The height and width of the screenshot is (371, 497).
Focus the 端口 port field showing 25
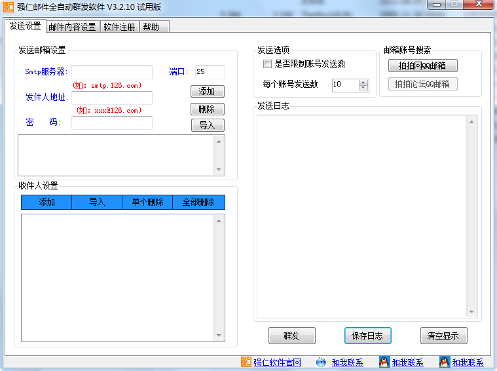(210, 72)
